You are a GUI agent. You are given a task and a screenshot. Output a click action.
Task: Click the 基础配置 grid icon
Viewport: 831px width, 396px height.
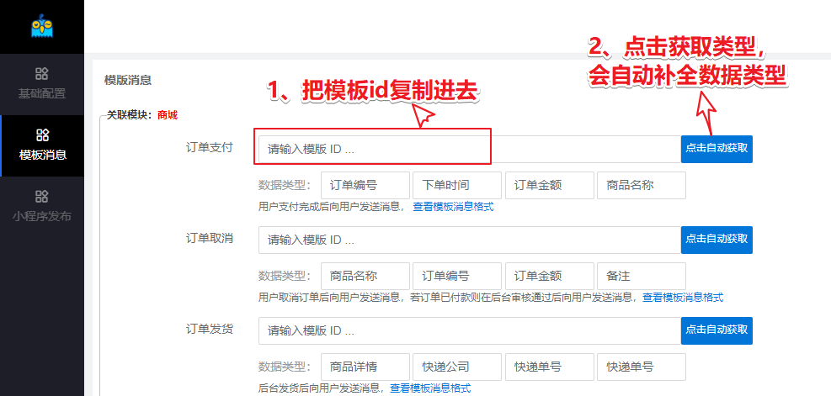pos(42,73)
